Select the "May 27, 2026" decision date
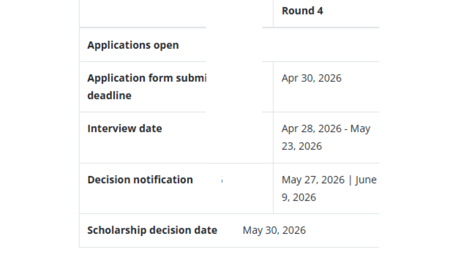Viewport: 475px width, 267px height. 313,180
